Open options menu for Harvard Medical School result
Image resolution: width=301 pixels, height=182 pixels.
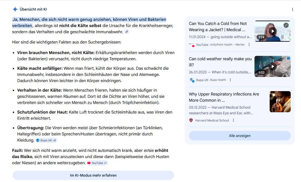click(x=233, y=120)
